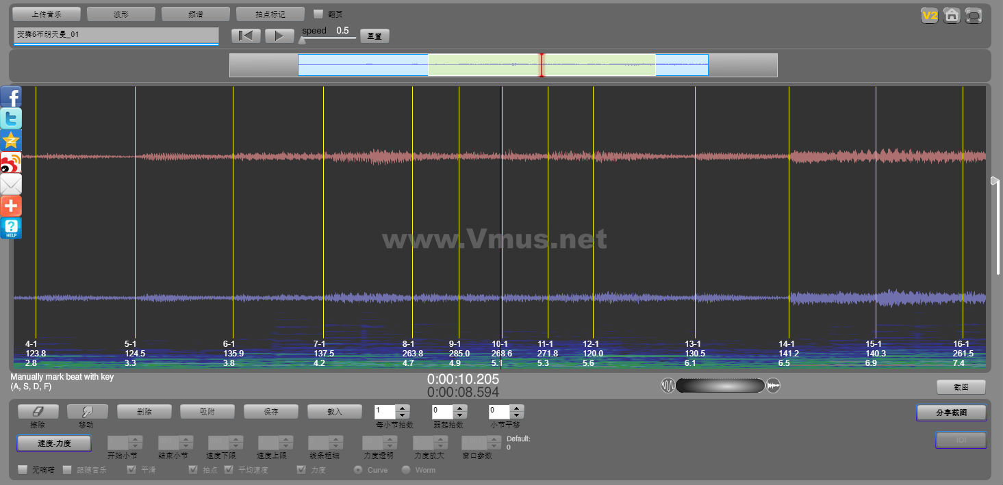Switch to the 波形 waveform view
Screen dimensions: 1003x485
point(120,14)
